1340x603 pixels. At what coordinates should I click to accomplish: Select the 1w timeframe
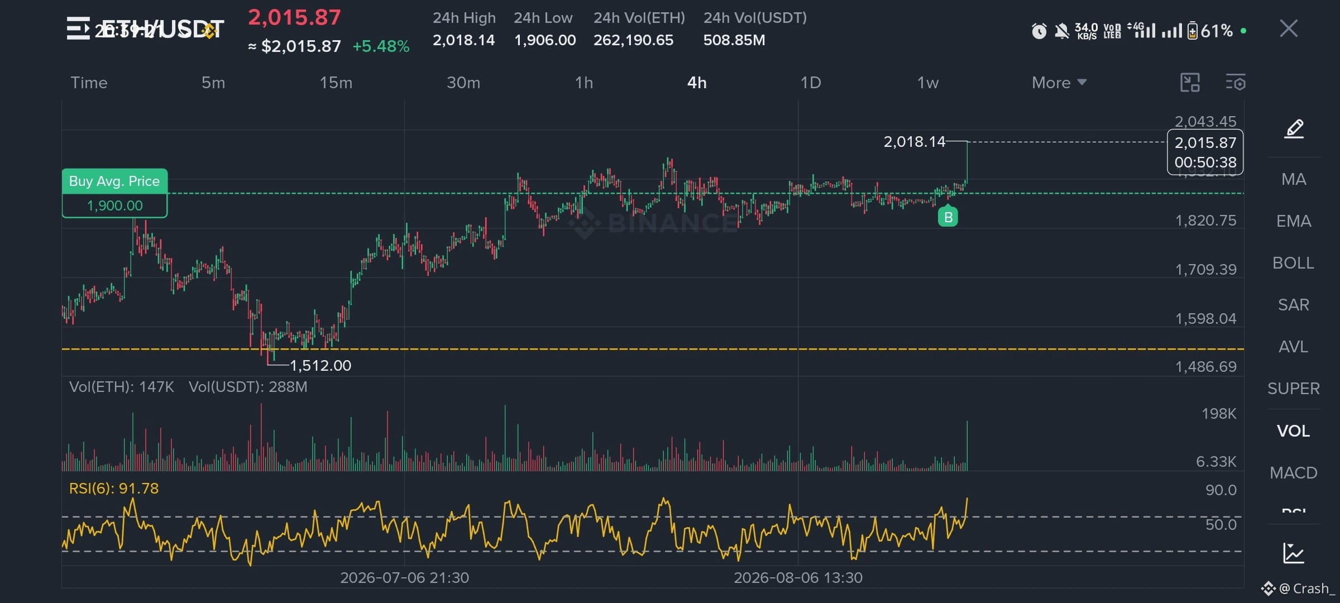click(928, 83)
